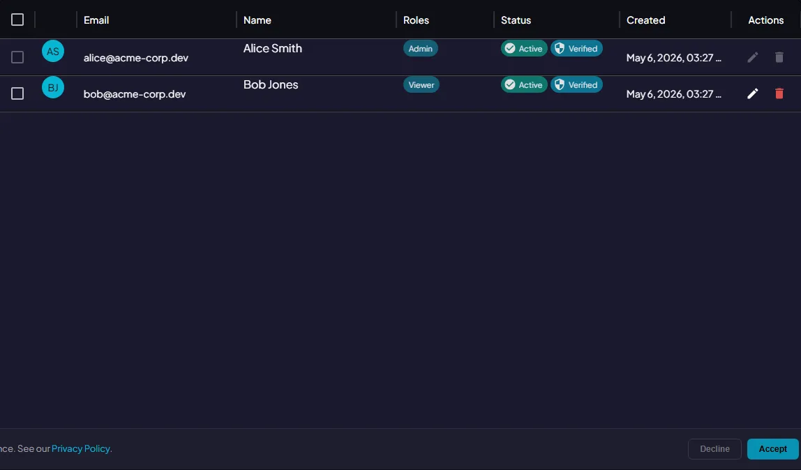Viewport: 801px width, 470px height.
Task: Click Bob's Active status badge
Action: [523, 84]
